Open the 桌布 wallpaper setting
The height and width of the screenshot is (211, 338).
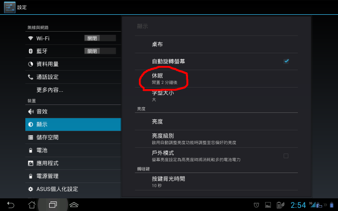point(216,44)
